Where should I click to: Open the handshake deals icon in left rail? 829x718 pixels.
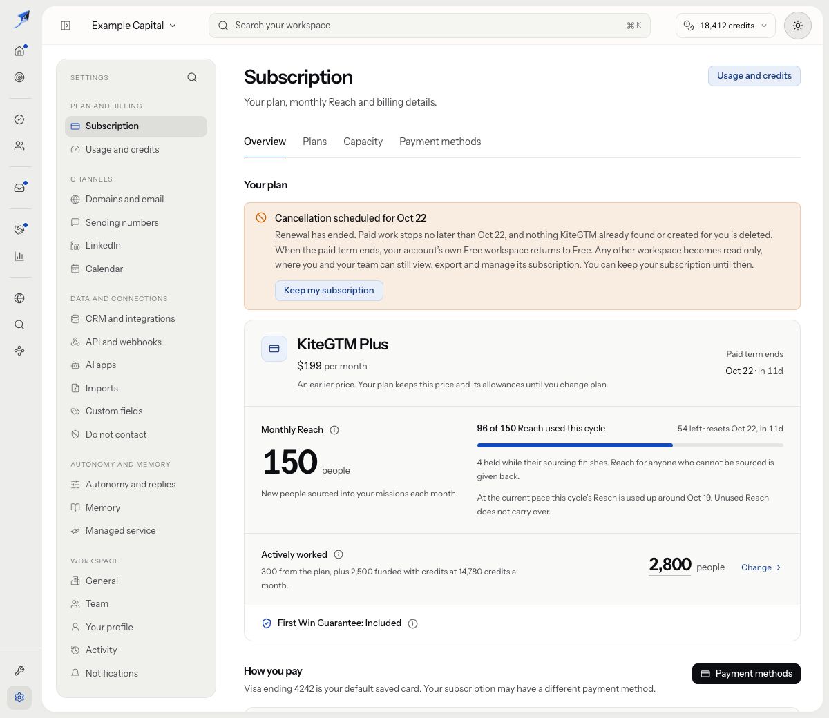coord(19,230)
